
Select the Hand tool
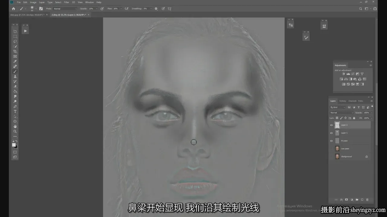pyautogui.click(x=15, y=127)
